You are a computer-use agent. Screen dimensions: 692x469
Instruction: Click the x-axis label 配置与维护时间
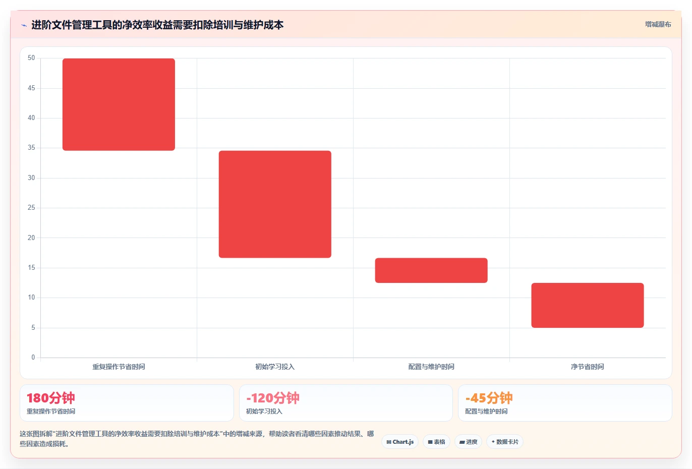tap(431, 367)
